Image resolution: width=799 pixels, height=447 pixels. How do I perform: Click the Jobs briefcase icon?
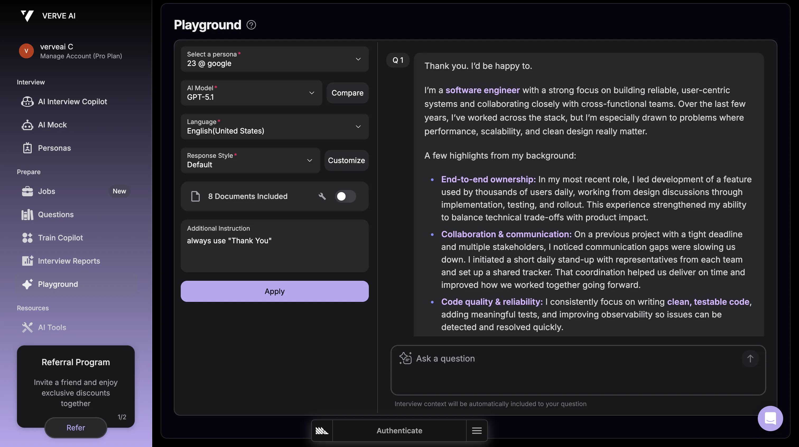pos(27,191)
